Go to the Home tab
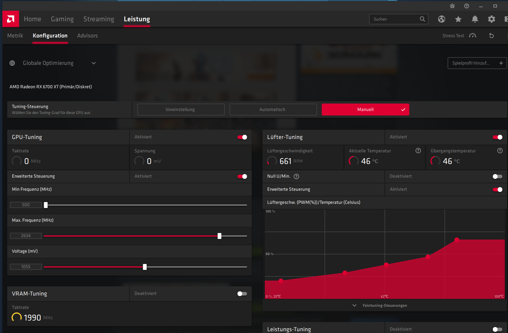This screenshot has height=333, width=508. pyautogui.click(x=32, y=19)
